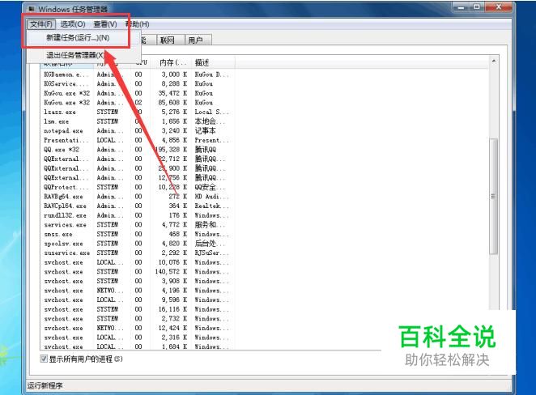Click the 195,328 K memory value

tap(171, 150)
